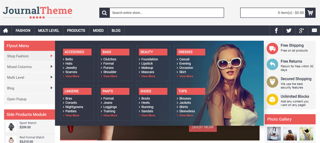Click View More under Accessories
Viewport: 320px width, 143px height.
coord(72,76)
